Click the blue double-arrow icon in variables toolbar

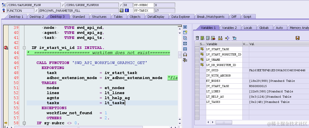(x=227, y=38)
